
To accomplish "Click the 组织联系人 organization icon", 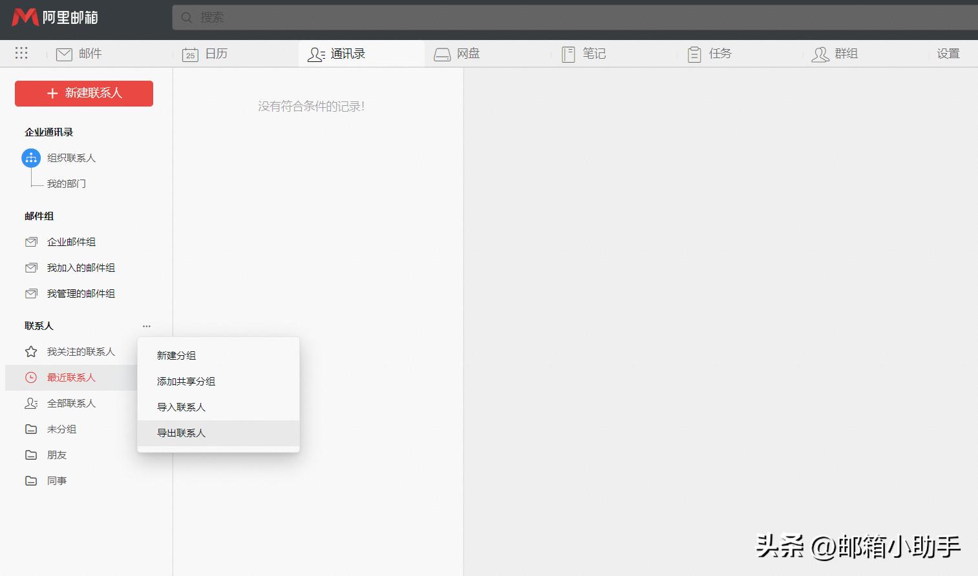I will pyautogui.click(x=30, y=158).
